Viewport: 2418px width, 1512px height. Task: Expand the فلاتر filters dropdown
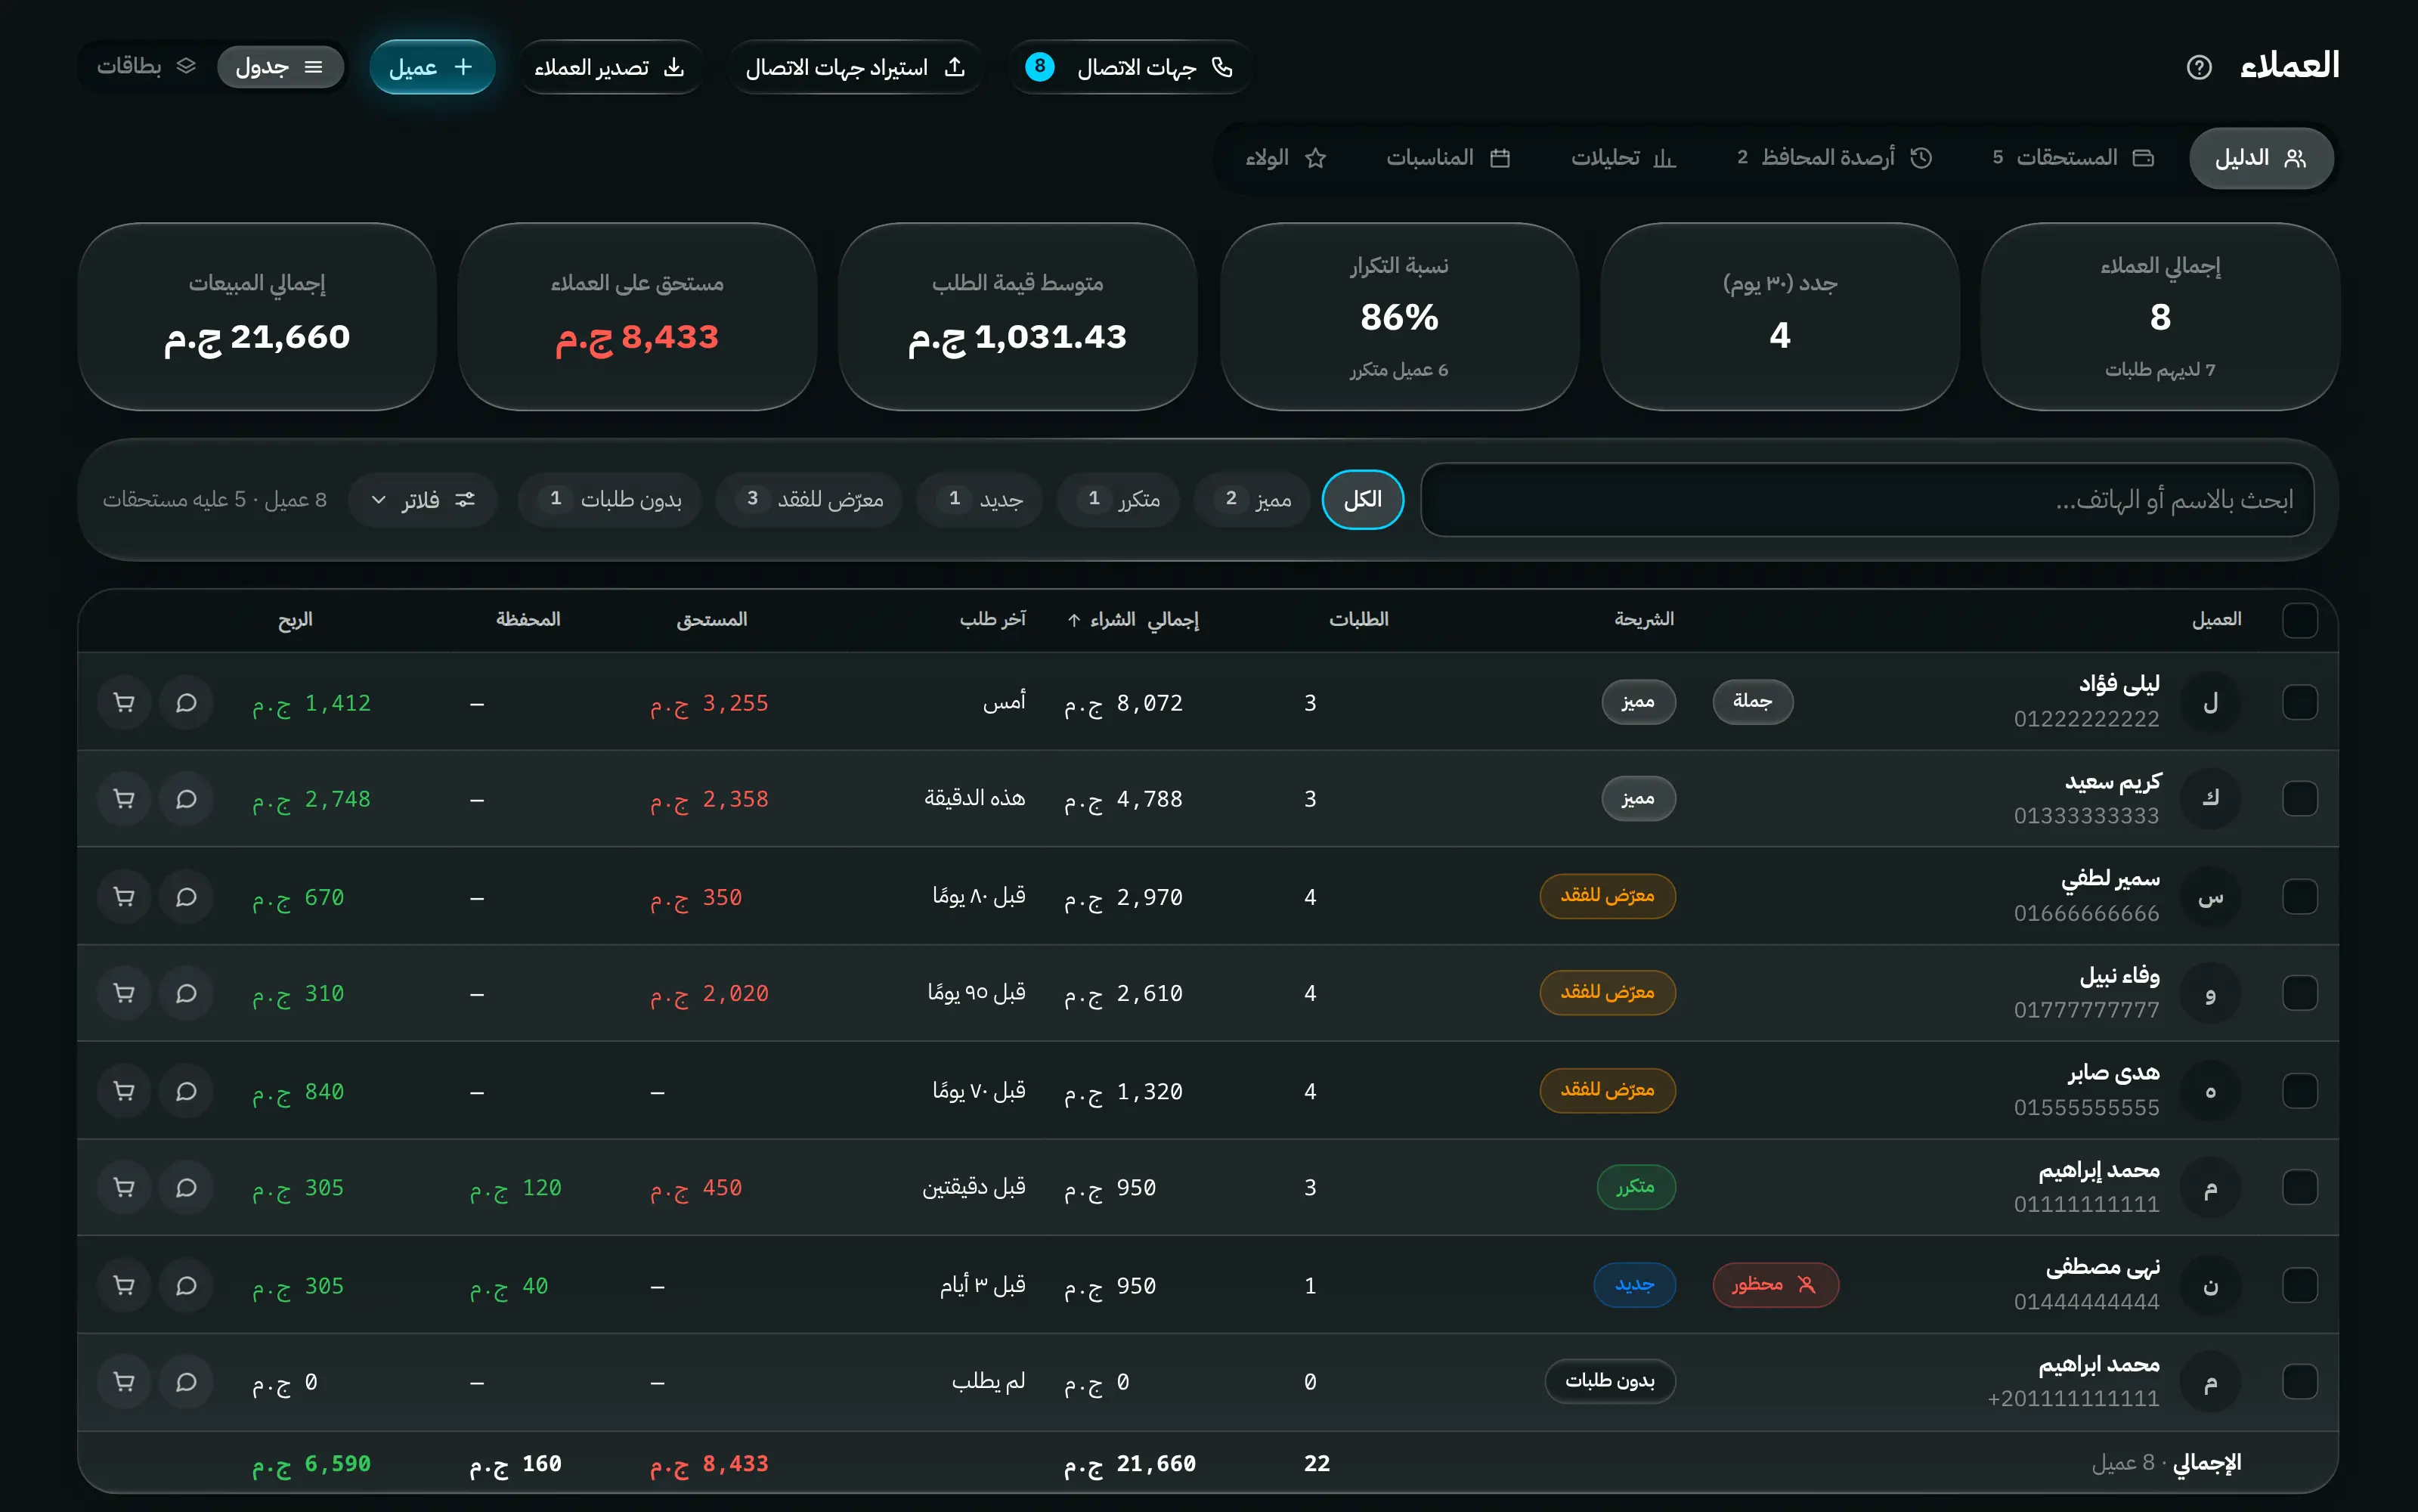423,499
